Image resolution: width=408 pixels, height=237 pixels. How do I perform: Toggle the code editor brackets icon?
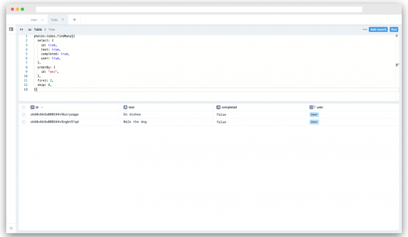point(22,29)
